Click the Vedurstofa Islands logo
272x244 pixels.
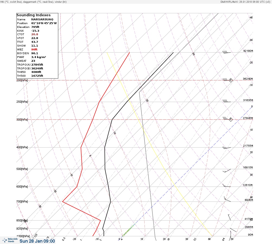click(x=10, y=240)
